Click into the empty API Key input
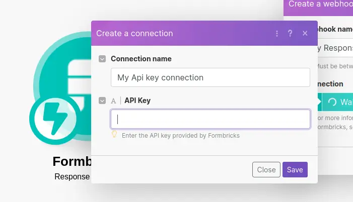This screenshot has height=202, width=353. (x=210, y=119)
